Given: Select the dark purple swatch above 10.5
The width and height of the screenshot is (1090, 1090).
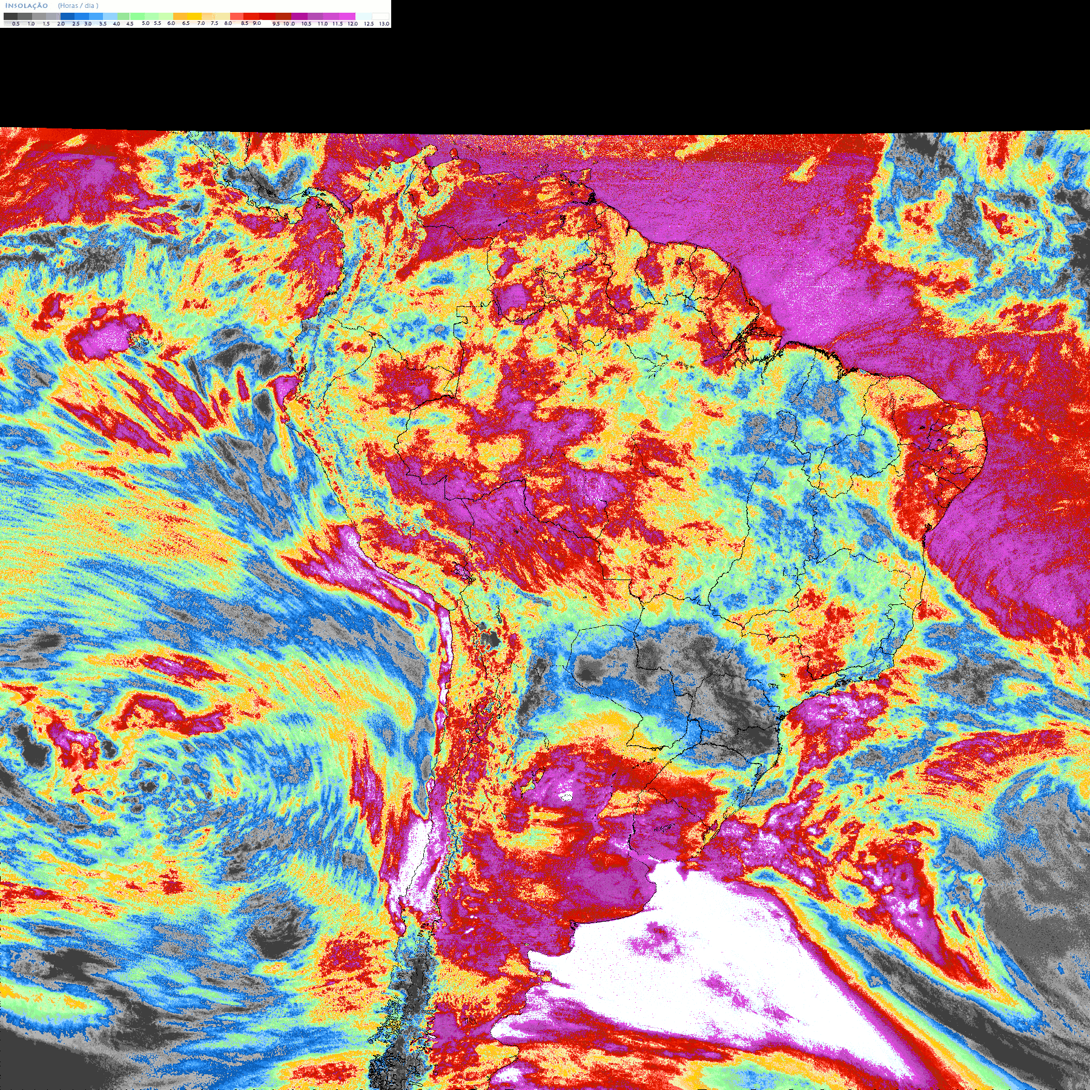Looking at the screenshot, I should [299, 16].
